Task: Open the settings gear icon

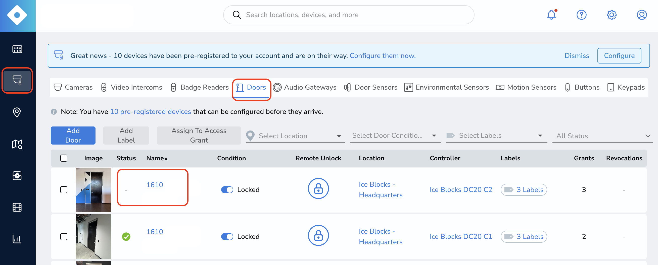Action: point(612,15)
